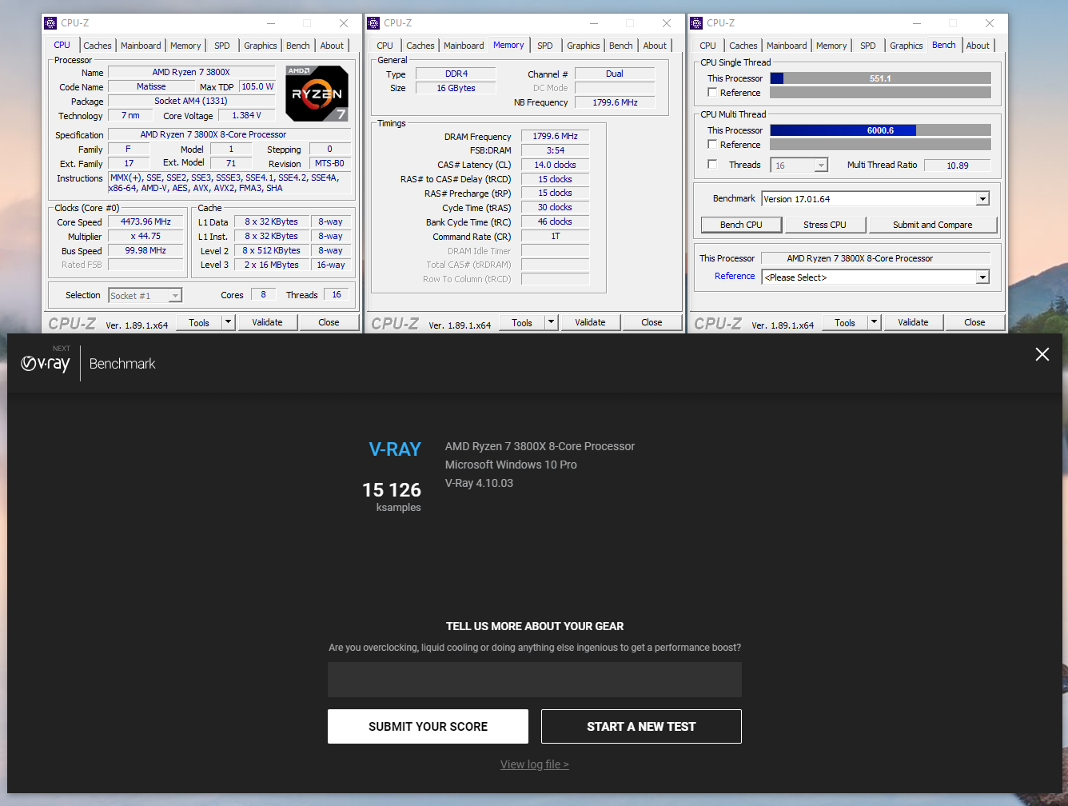Viewport: 1068px width, 806px height.
Task: Click the gear description text field
Action: 535,680
